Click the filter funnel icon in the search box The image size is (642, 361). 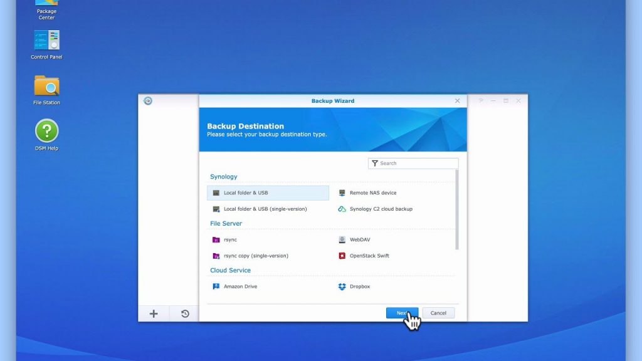click(375, 164)
